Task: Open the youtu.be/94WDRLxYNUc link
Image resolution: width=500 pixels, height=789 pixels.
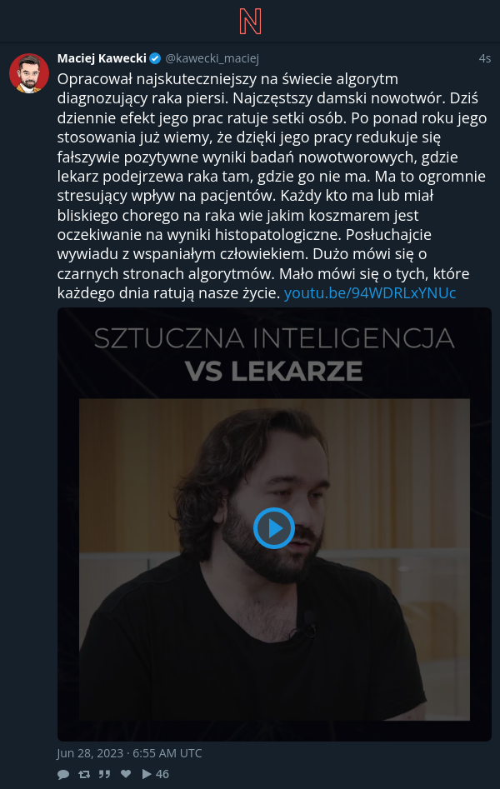Action: pos(370,293)
